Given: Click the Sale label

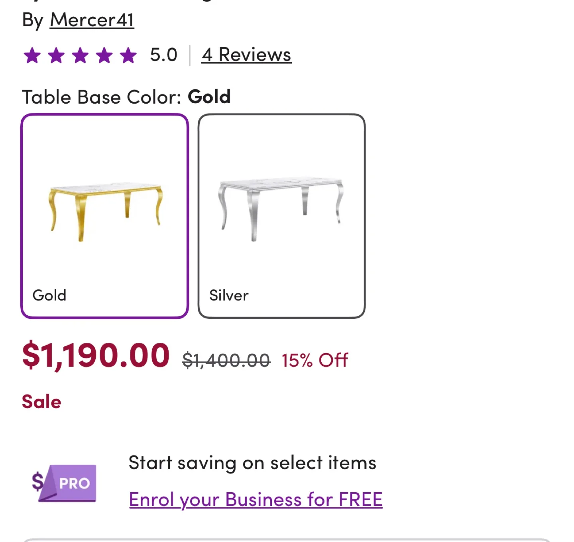Looking at the screenshot, I should 41,401.
